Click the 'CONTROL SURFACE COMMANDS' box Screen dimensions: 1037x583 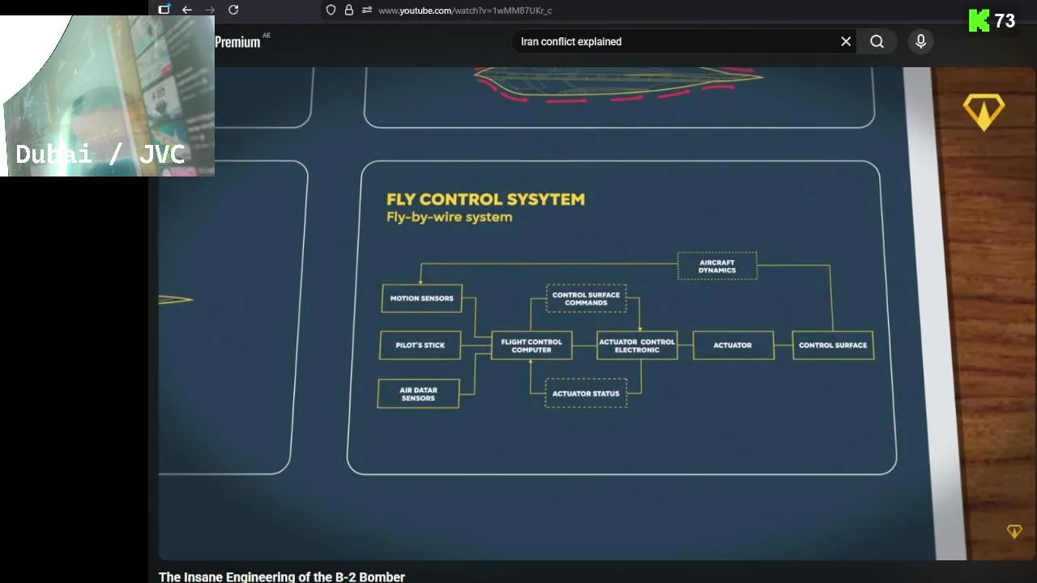pyautogui.click(x=586, y=299)
